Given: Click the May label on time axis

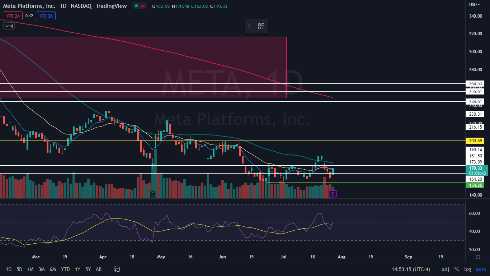Looking at the screenshot, I should point(161,257).
